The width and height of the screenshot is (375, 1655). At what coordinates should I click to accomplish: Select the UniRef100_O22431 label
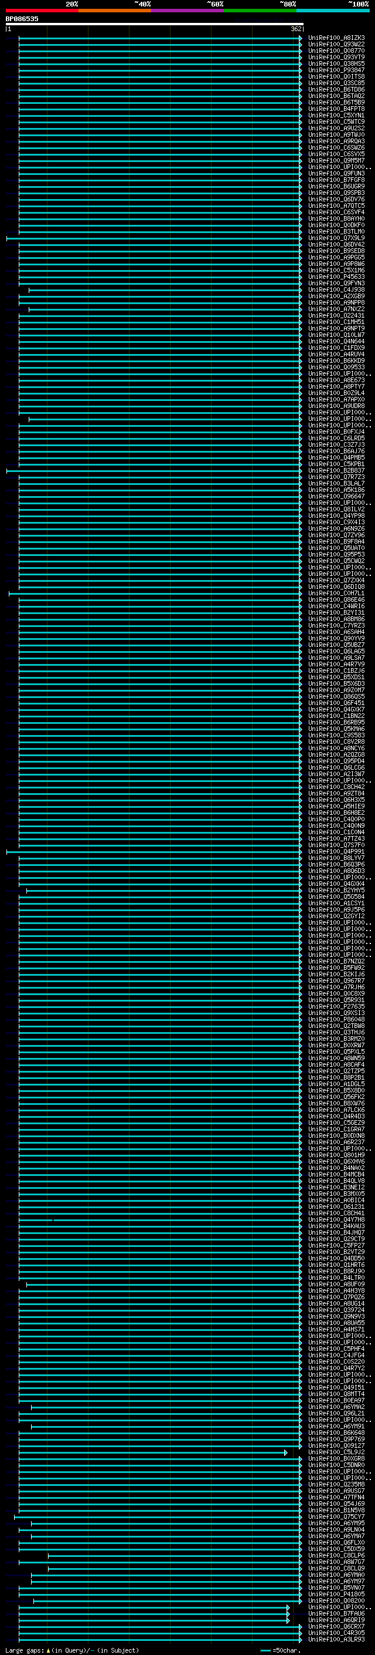tap(336, 315)
